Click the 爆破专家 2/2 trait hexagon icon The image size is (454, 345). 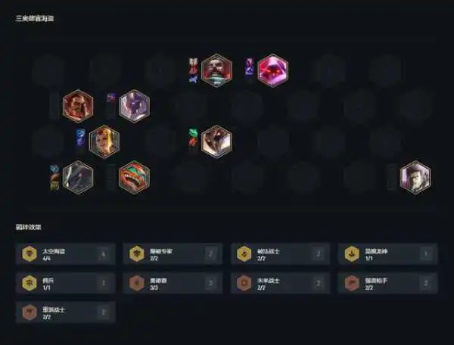137,253
